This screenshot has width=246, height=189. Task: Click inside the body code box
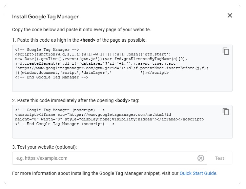pos(122,122)
